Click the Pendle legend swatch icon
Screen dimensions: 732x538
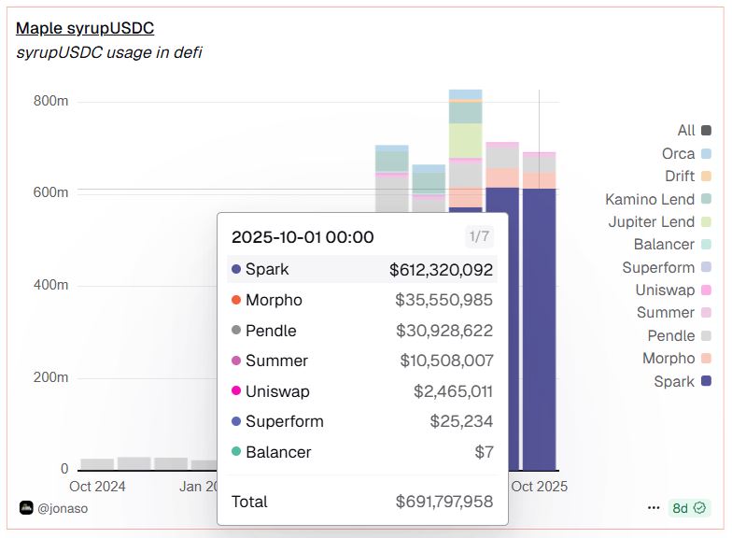pyautogui.click(x=706, y=335)
